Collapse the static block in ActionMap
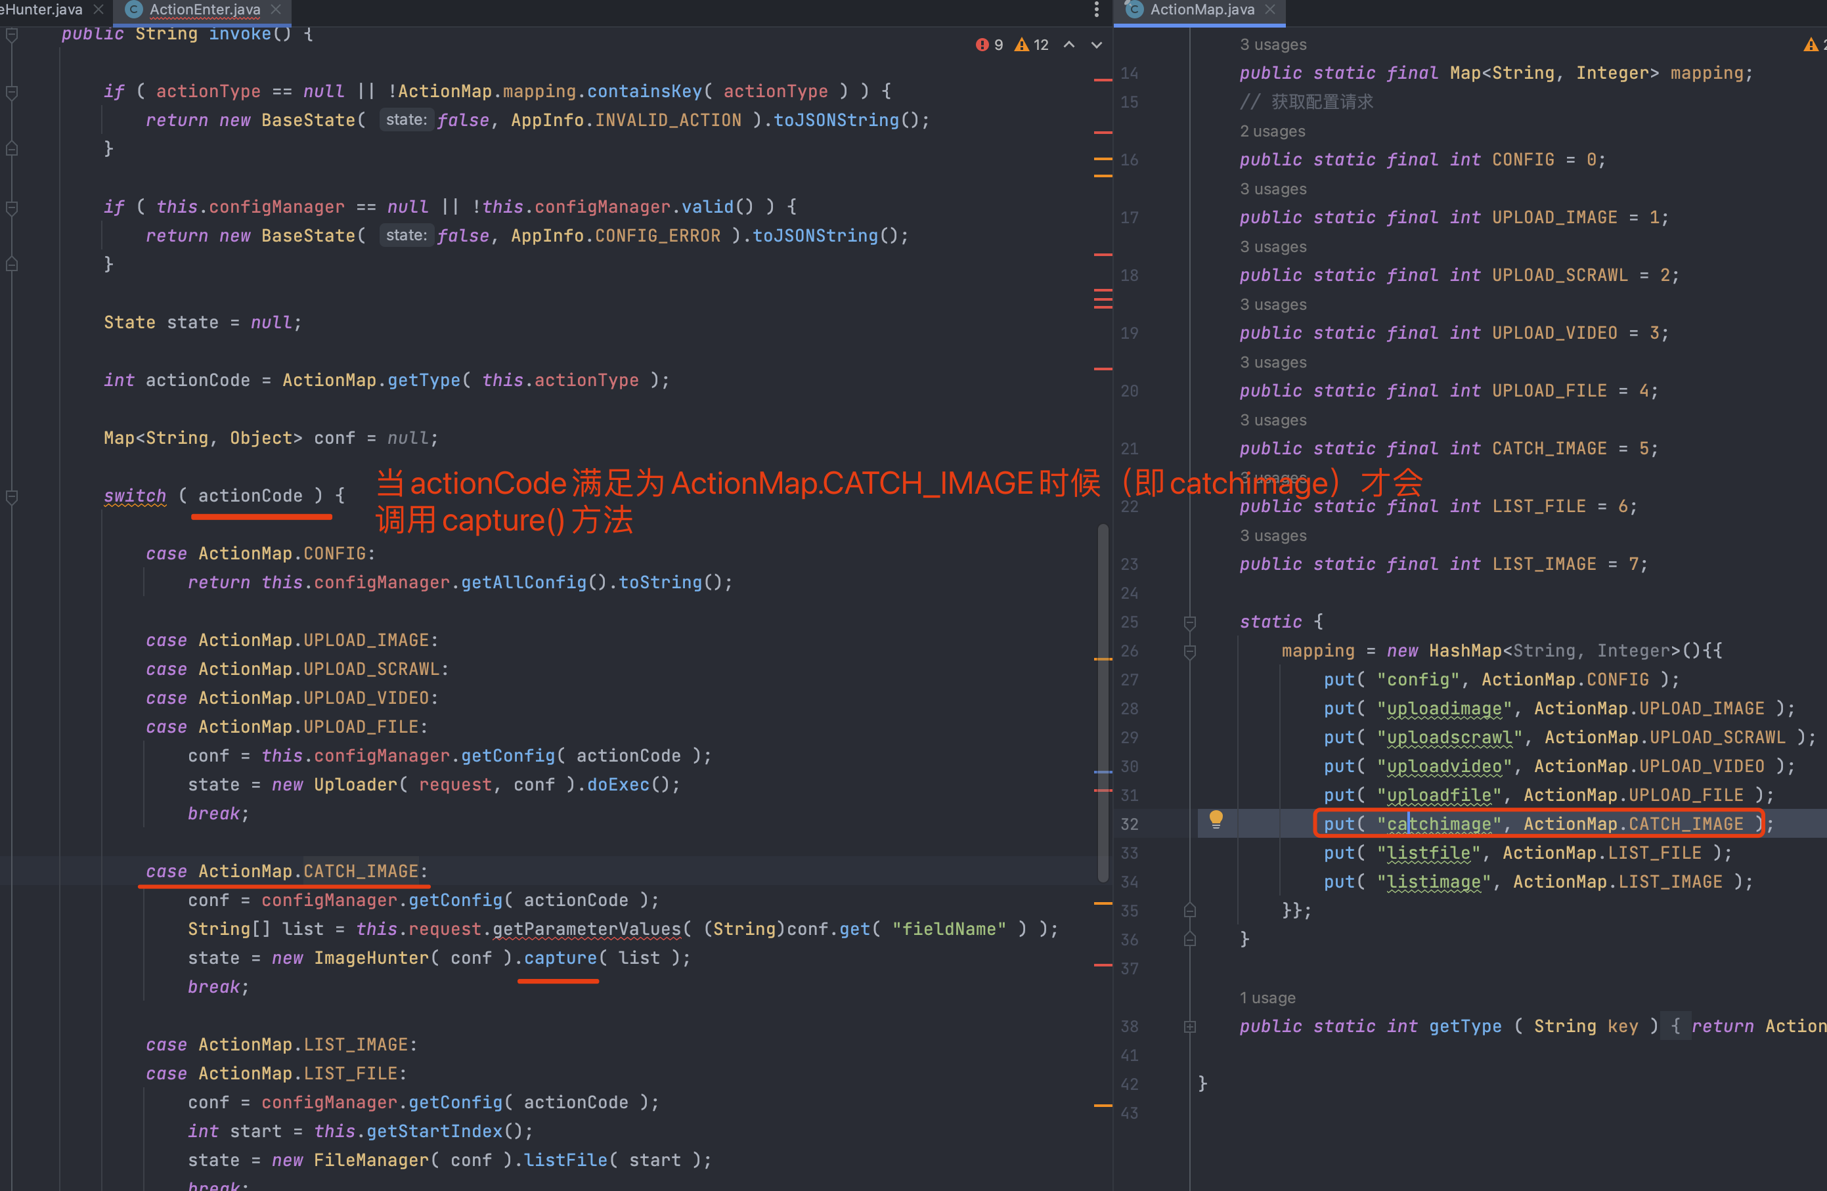 [1190, 622]
